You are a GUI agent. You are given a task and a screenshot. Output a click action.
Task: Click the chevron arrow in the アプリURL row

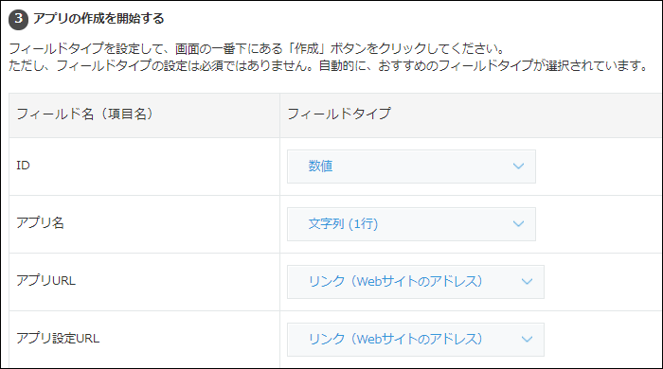coord(527,282)
